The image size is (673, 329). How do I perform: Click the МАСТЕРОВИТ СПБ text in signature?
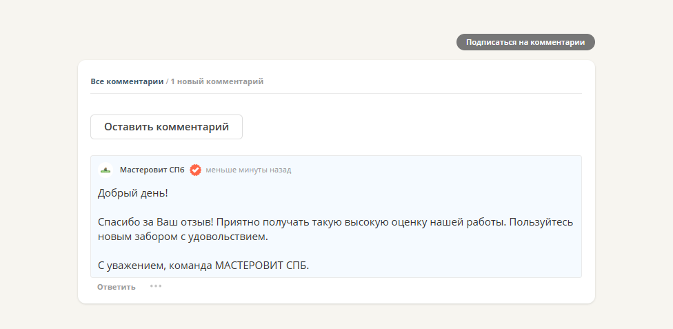coord(262,265)
